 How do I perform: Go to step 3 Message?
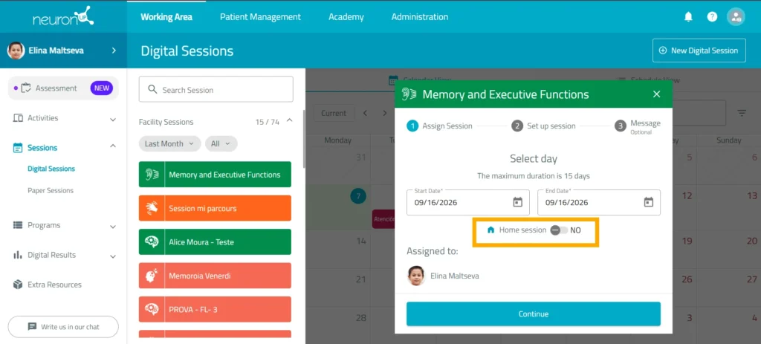[x=637, y=126]
